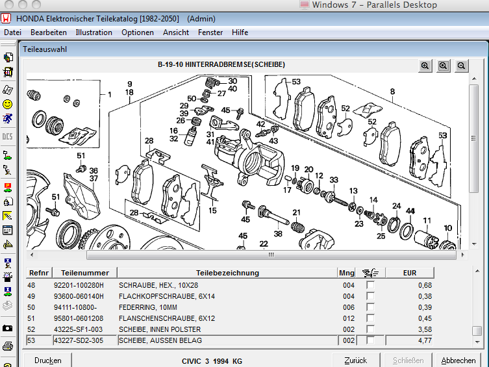
Task: Enable cart checkbox for SCHEIBE, INNEN POLSTER
Action: click(x=370, y=329)
